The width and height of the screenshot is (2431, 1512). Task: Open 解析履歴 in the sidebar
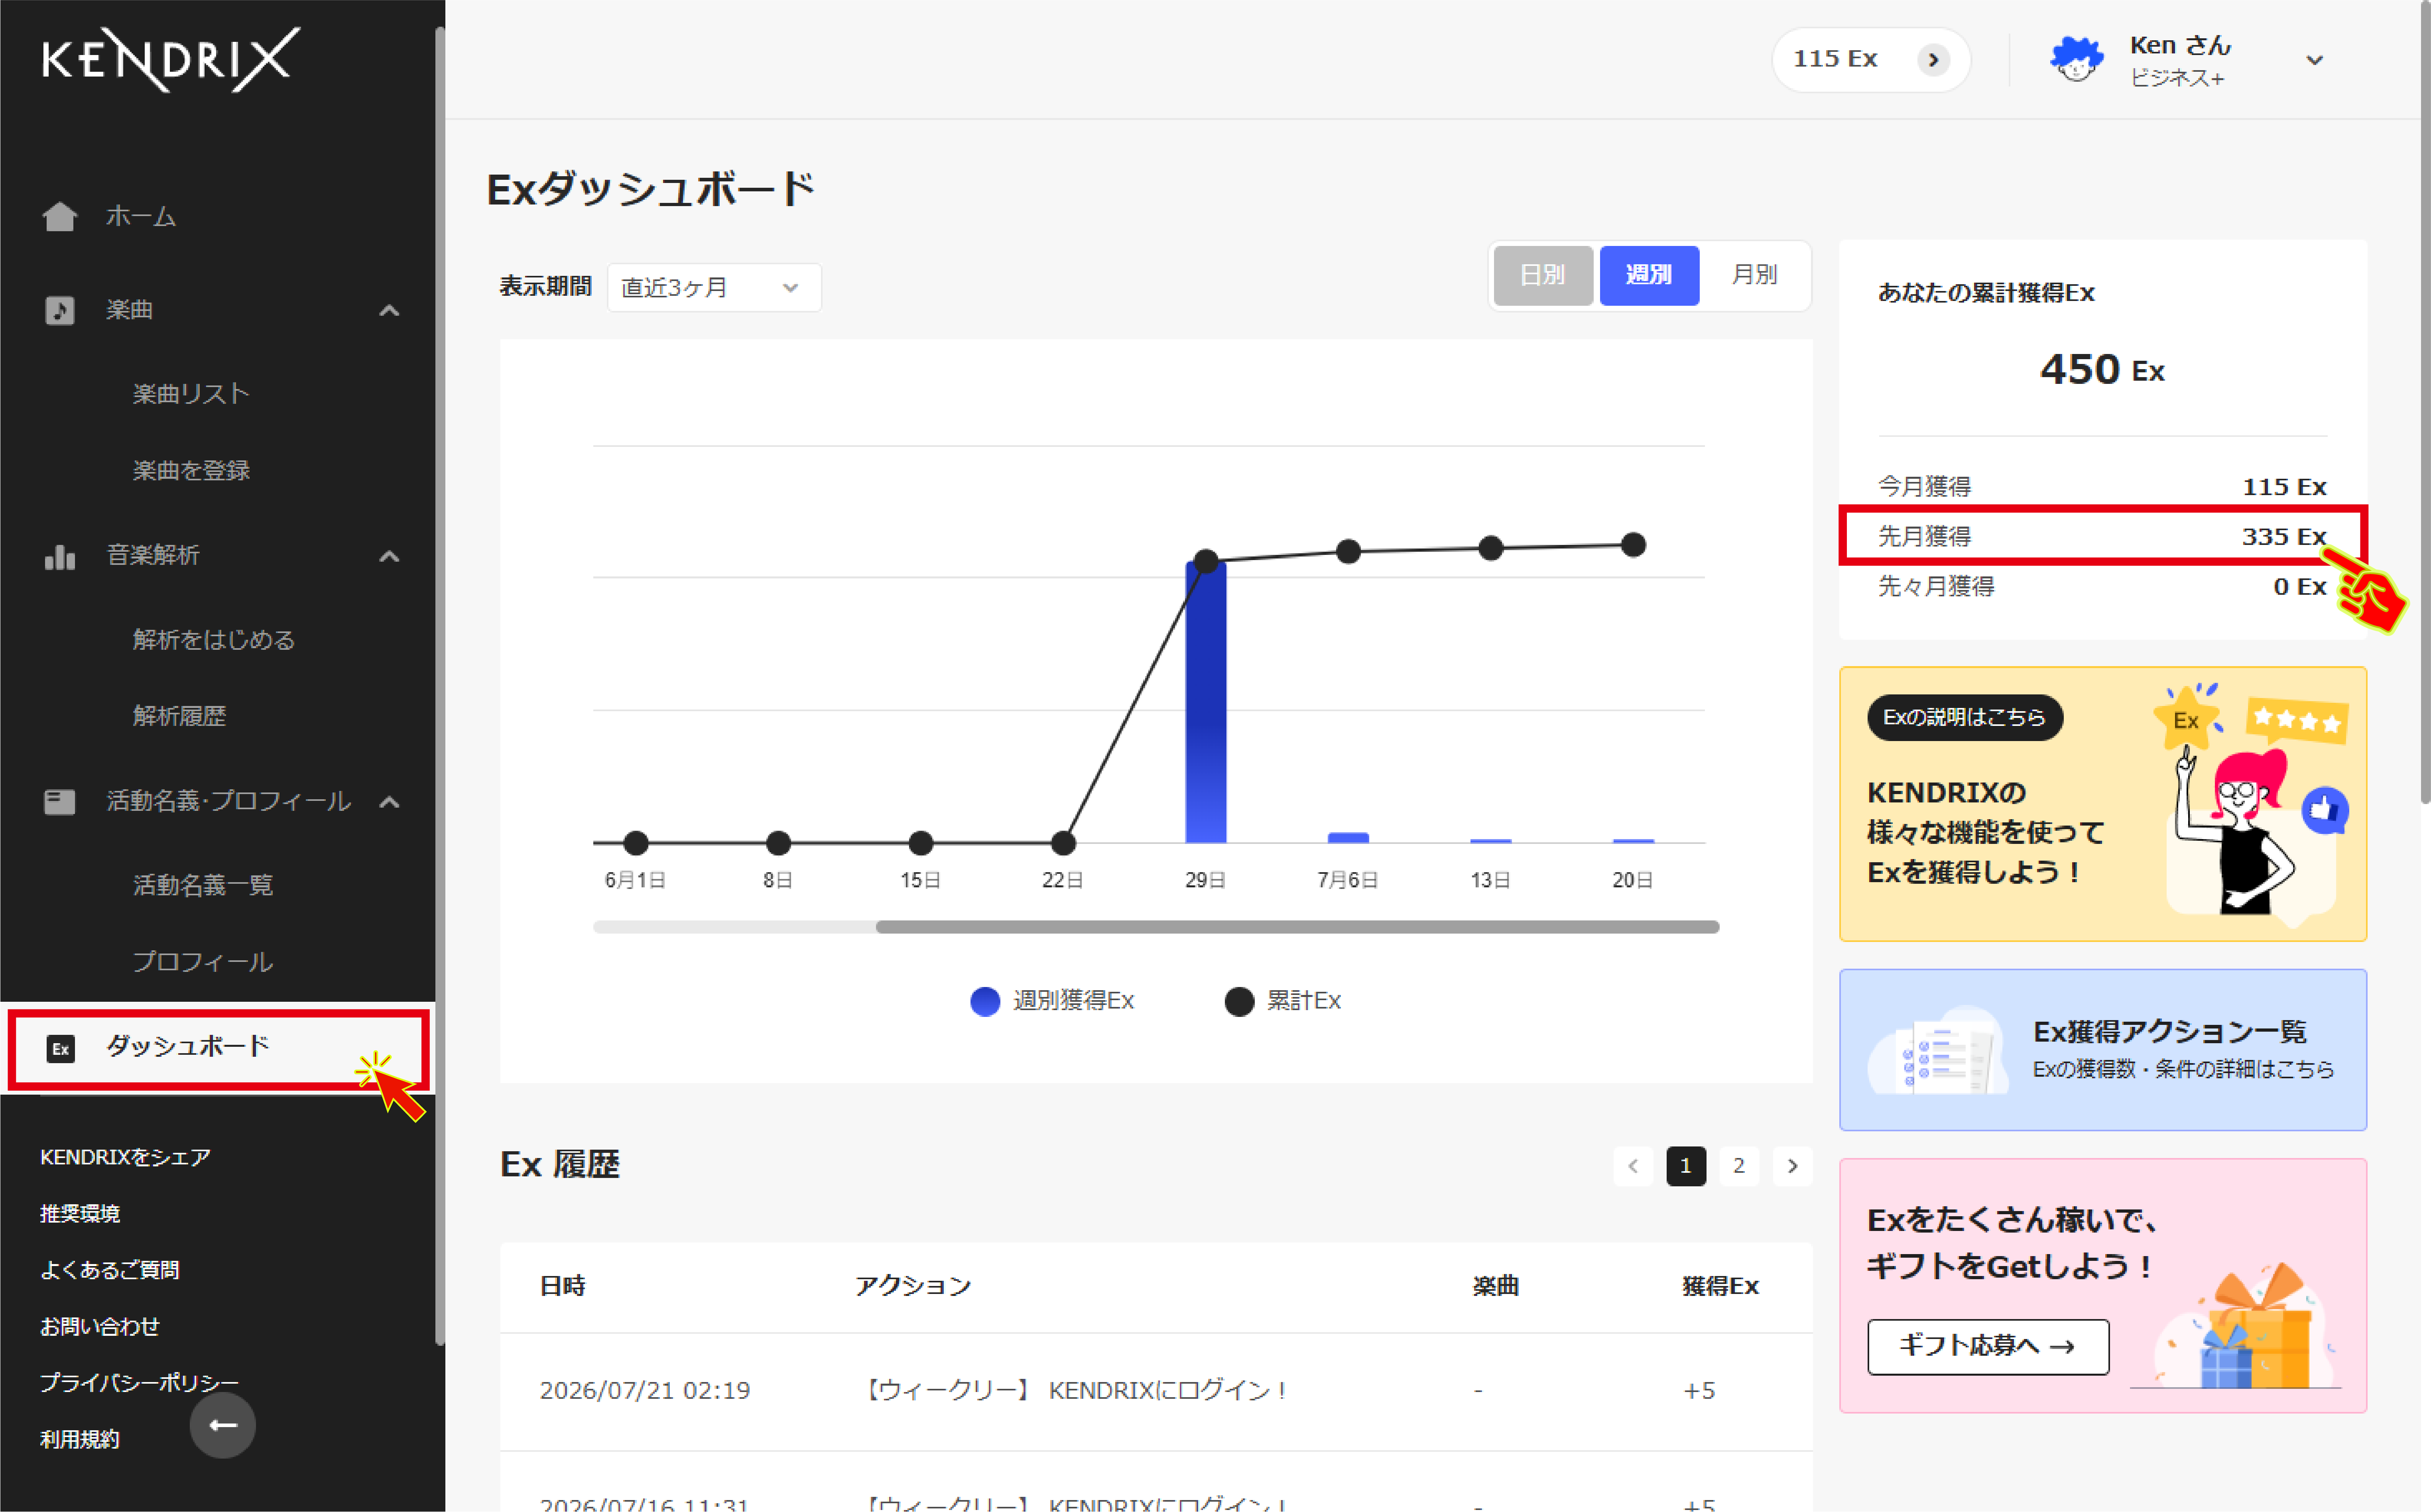(x=179, y=716)
